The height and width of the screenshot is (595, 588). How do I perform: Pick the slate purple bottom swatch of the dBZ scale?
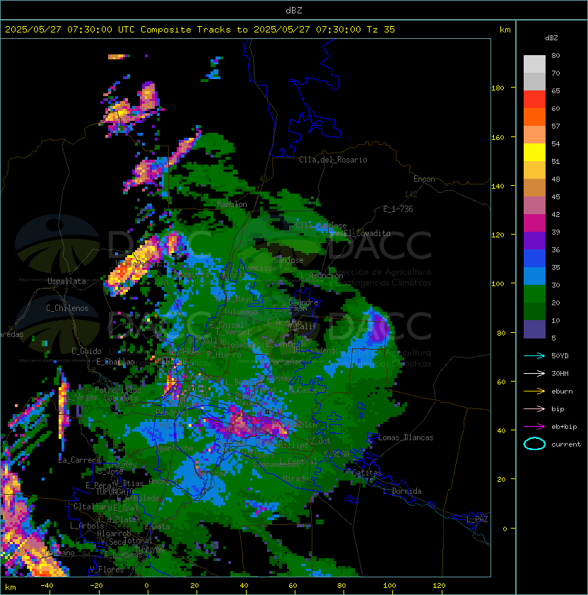click(x=534, y=329)
